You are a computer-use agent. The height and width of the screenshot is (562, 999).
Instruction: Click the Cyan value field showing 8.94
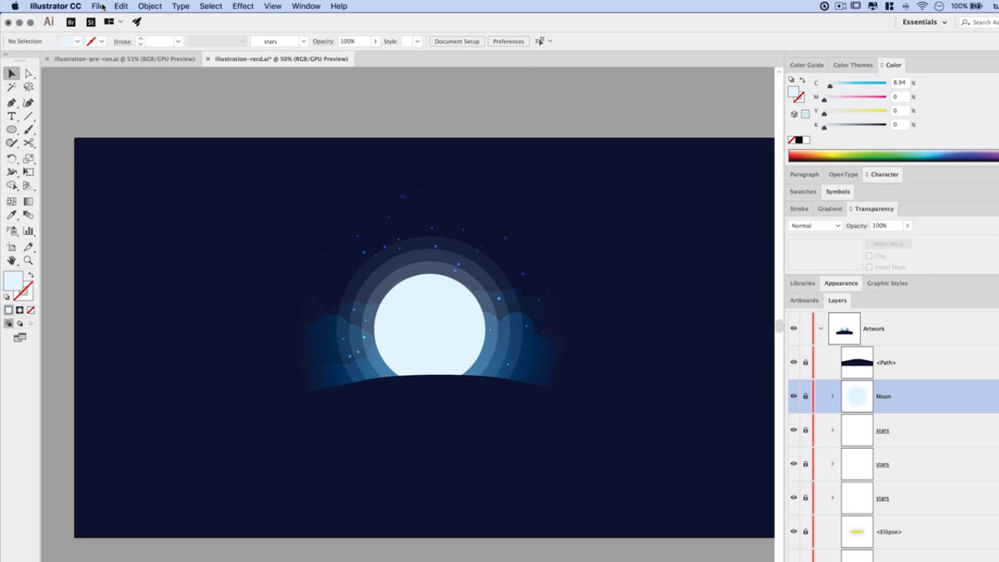[x=899, y=83]
